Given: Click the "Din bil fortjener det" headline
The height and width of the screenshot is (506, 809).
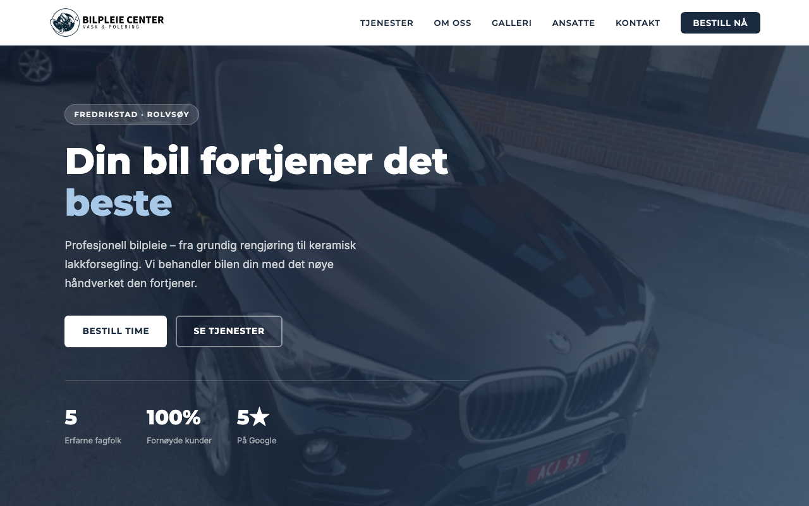Looking at the screenshot, I should point(257,161).
